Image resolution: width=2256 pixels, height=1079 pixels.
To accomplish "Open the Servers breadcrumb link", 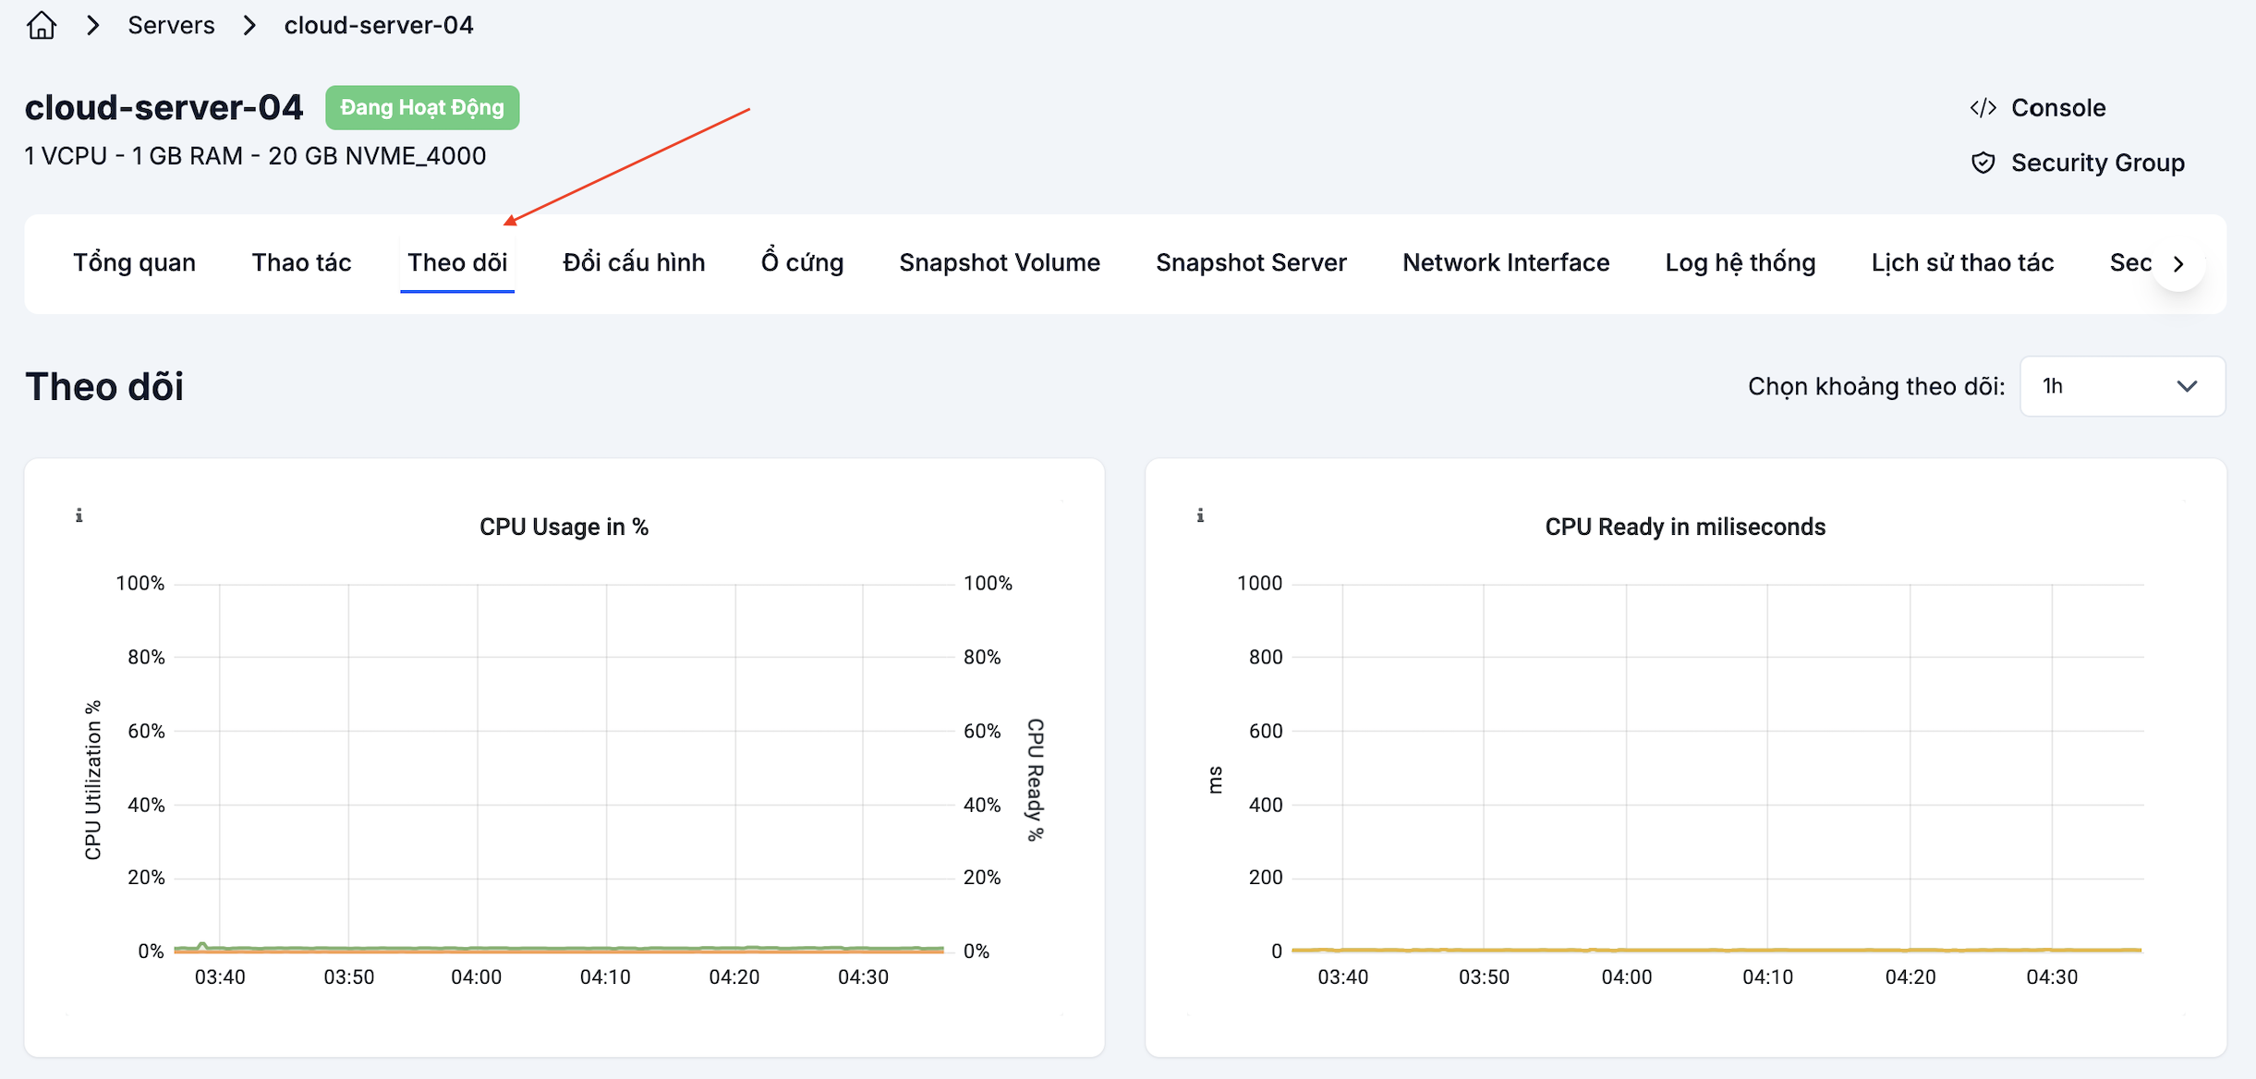I will (x=171, y=26).
